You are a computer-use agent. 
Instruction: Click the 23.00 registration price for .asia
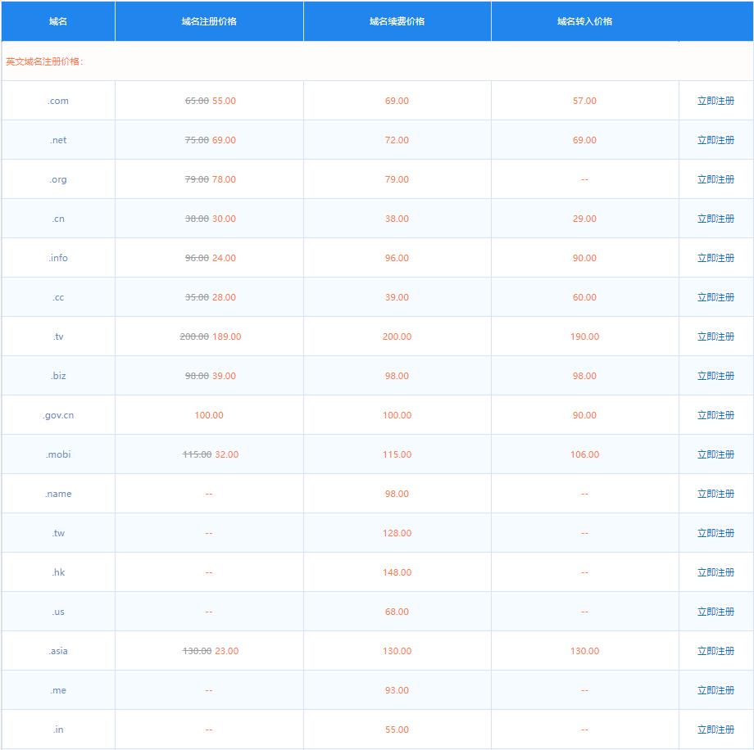[x=227, y=651]
